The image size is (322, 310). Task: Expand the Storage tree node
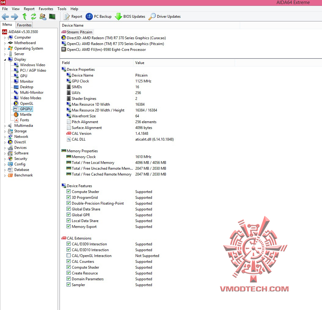pos(5,131)
